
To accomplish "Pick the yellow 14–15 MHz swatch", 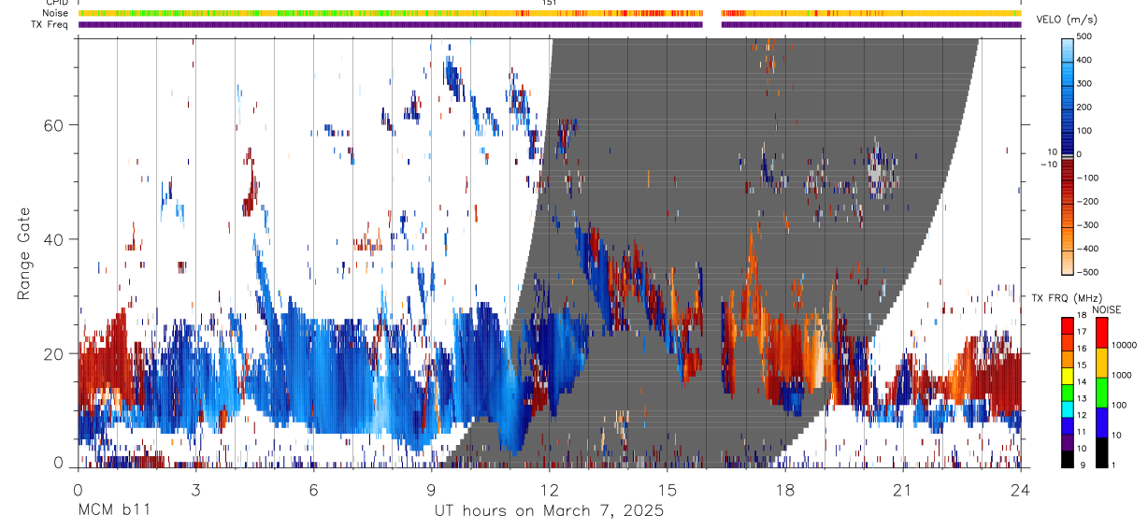I will coord(1068,375).
